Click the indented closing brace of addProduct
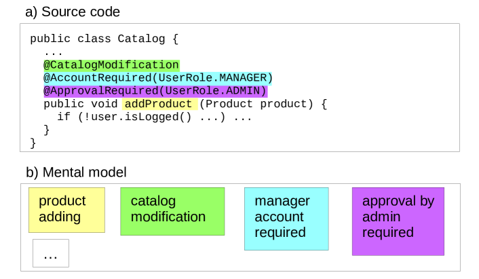 click(x=47, y=130)
